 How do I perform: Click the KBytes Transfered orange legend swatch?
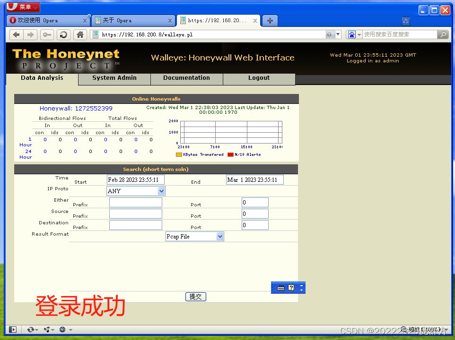pos(179,154)
